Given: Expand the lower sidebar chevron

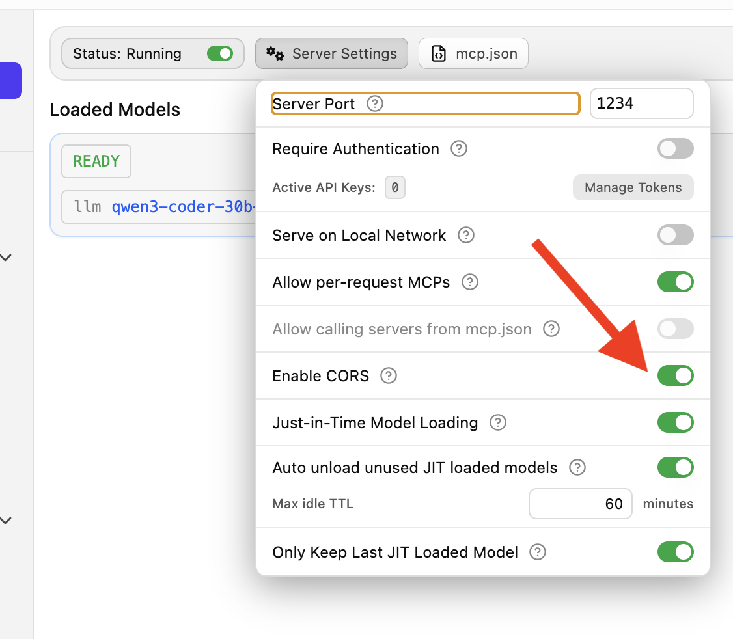Looking at the screenshot, I should pos(6,521).
